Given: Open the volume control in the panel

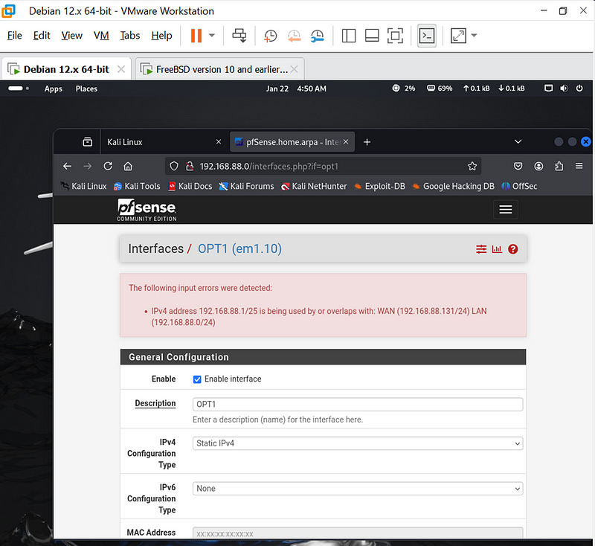Looking at the screenshot, I should [x=564, y=89].
